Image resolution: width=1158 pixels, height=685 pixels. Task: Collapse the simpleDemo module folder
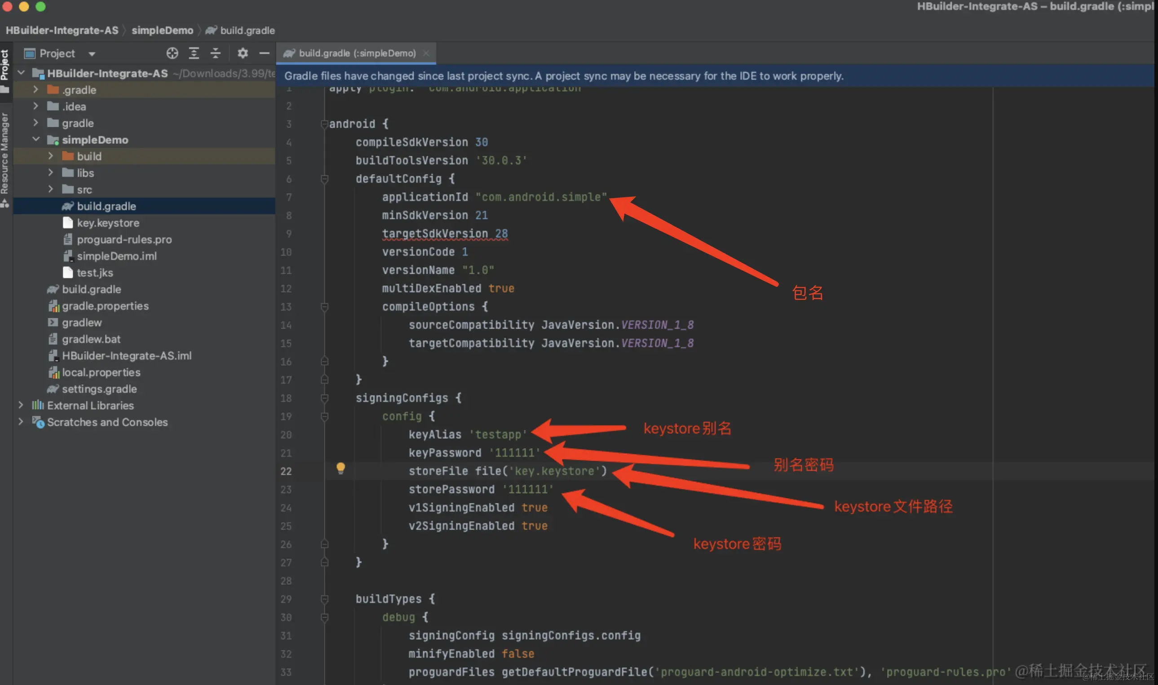pos(36,139)
